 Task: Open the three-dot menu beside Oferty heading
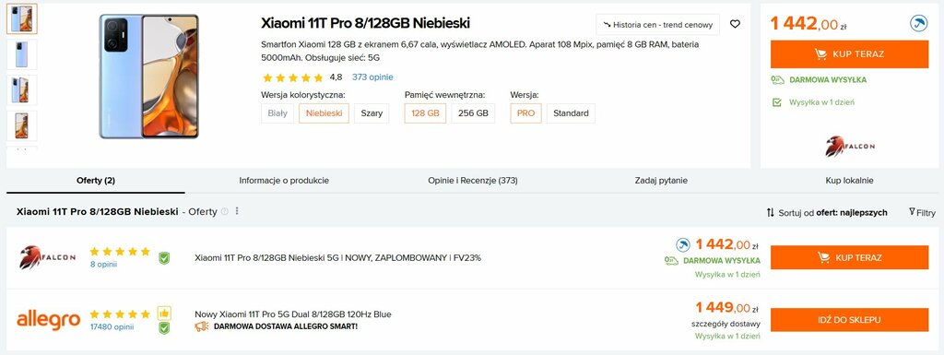237,211
